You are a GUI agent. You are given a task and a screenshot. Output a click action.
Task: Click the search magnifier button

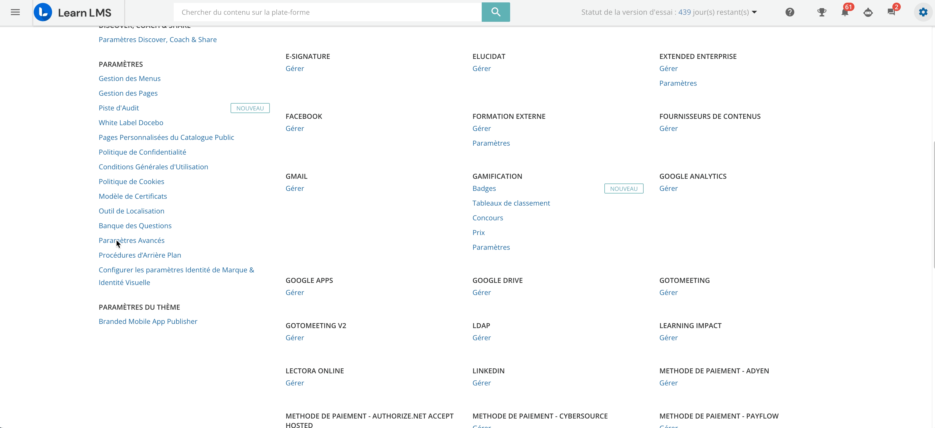(495, 12)
